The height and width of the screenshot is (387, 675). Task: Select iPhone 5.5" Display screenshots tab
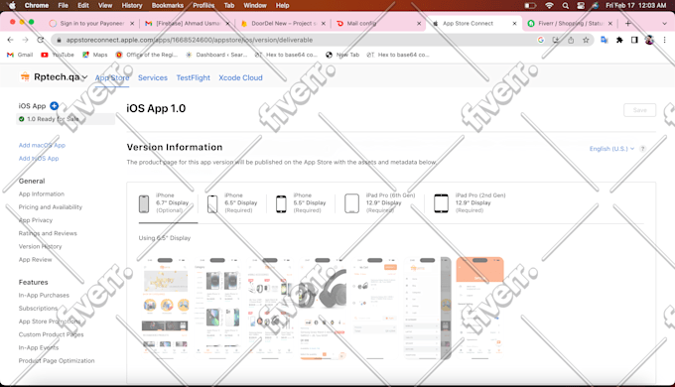(x=301, y=202)
